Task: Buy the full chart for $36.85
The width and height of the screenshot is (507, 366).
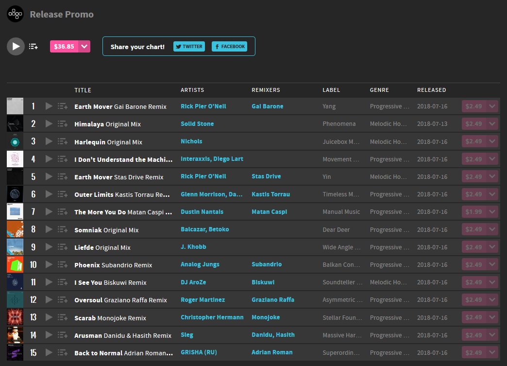Action: click(64, 46)
